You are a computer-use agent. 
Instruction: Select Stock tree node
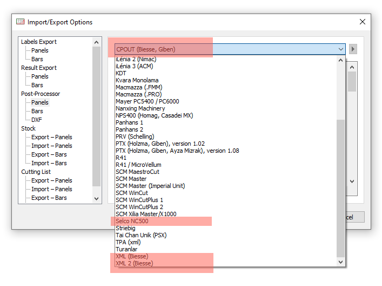28,128
